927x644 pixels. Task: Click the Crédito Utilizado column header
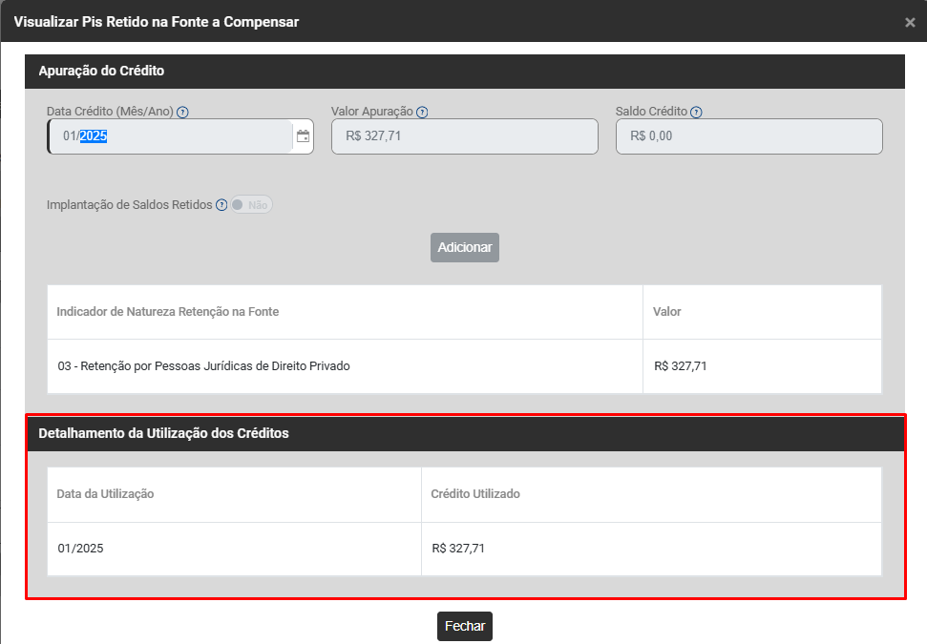tap(475, 494)
